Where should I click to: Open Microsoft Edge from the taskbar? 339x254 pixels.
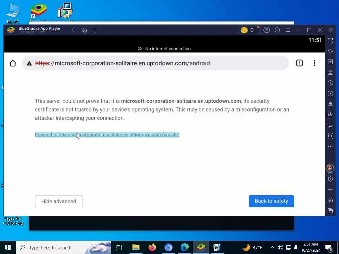(185, 247)
